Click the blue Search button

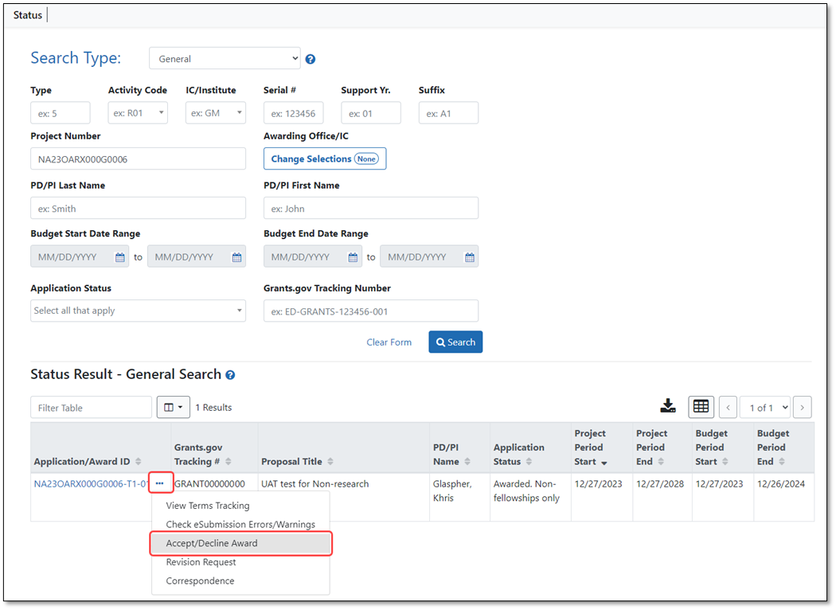[x=455, y=342]
